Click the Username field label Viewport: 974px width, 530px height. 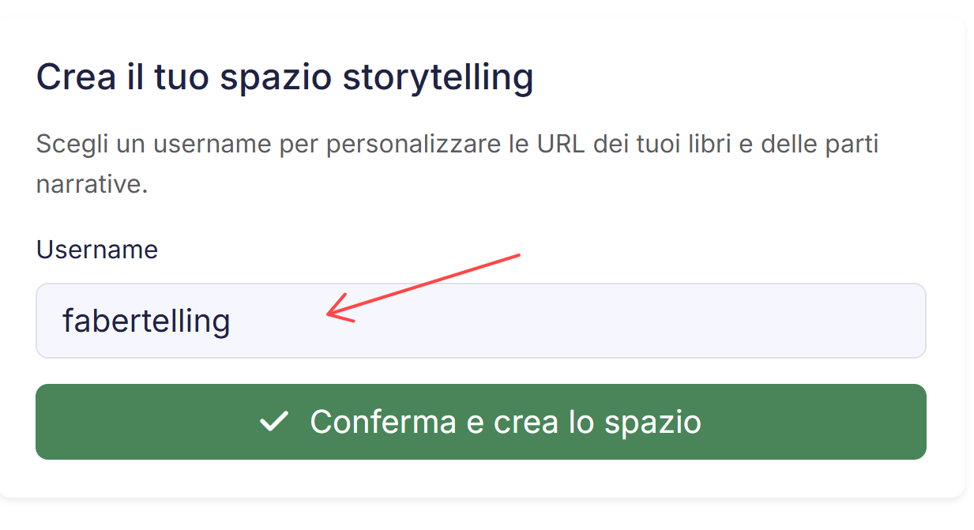[97, 250]
